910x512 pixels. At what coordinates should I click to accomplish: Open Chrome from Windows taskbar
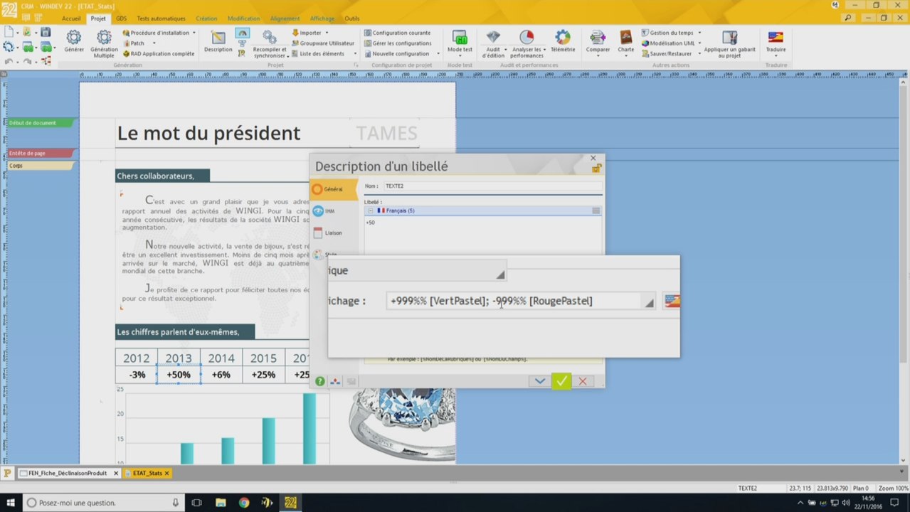[x=244, y=503]
